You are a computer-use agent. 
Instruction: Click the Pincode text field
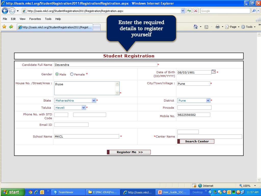click(x=194, y=108)
